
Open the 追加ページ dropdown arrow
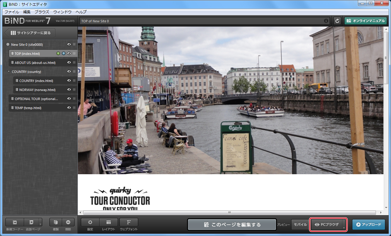40,223
